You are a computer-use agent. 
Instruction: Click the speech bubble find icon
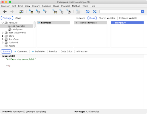click(x=38, y=11)
